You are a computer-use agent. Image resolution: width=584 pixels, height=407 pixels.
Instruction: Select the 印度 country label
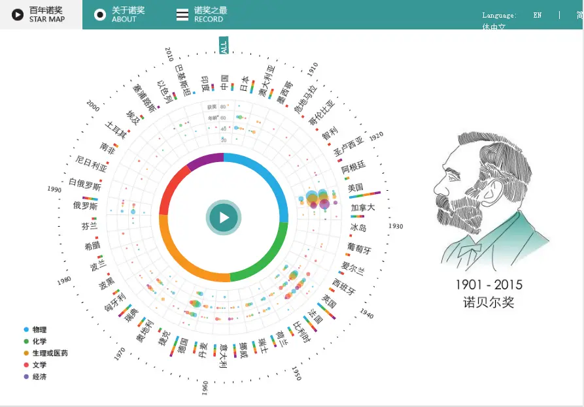pyautogui.click(x=205, y=84)
